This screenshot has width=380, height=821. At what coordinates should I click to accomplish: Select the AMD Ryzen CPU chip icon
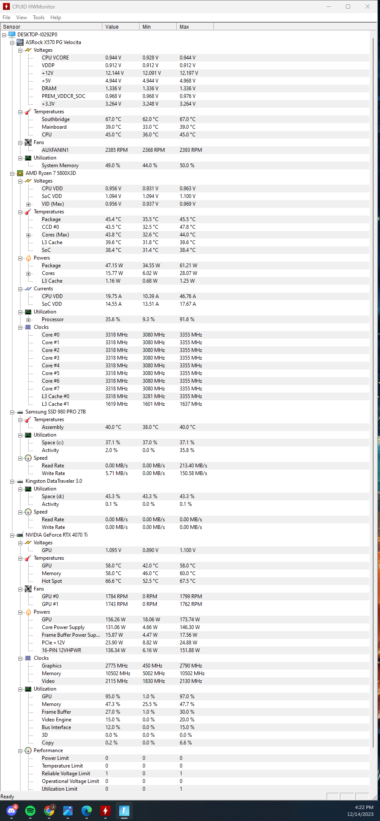pos(20,173)
